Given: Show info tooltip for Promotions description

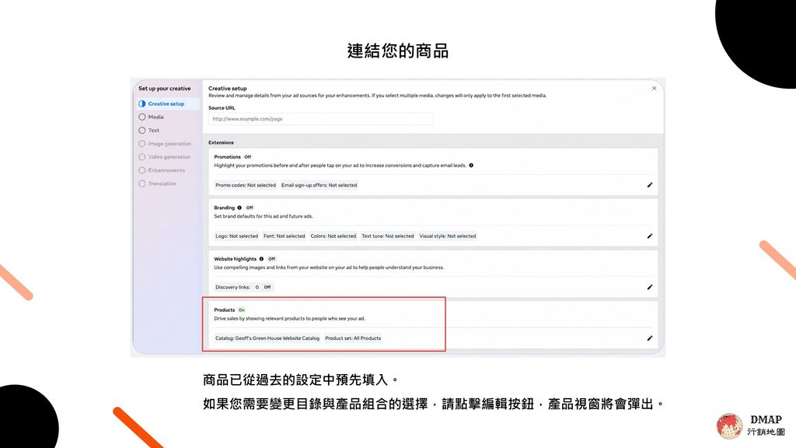Looking at the screenshot, I should [471, 165].
